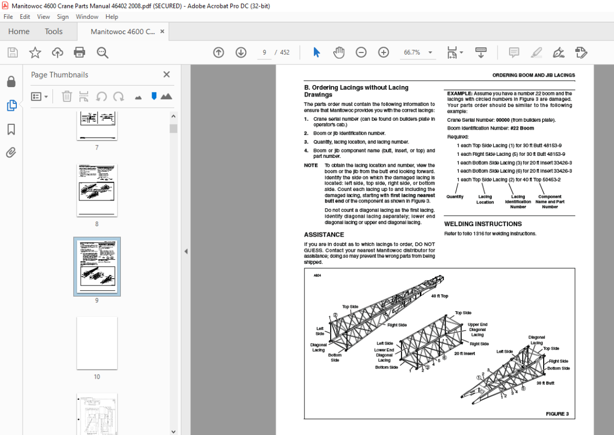Click the Print file icon
The width and height of the screenshot is (614, 435).
(79, 52)
